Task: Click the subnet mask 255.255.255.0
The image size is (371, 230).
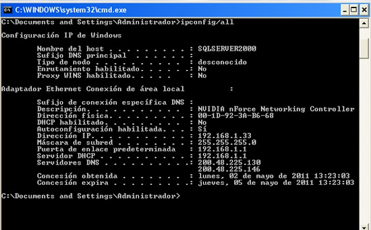Action: (227, 142)
